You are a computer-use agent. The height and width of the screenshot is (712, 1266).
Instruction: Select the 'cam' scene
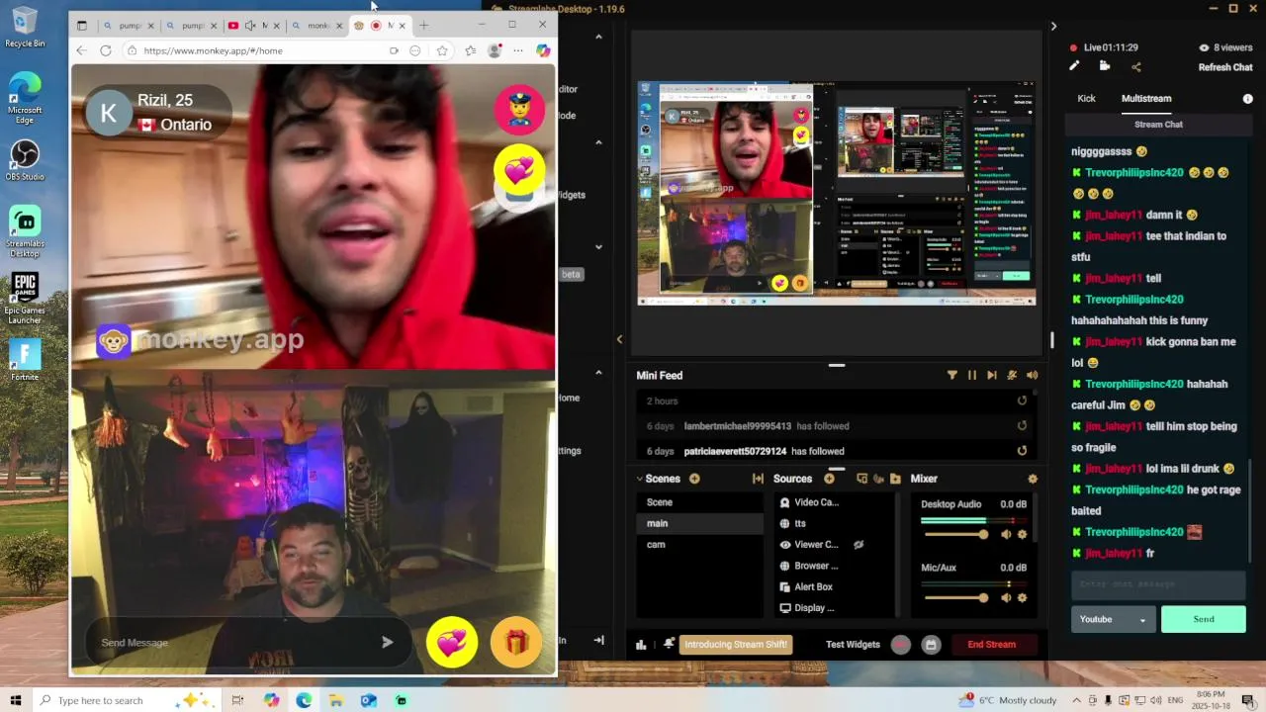coord(700,544)
